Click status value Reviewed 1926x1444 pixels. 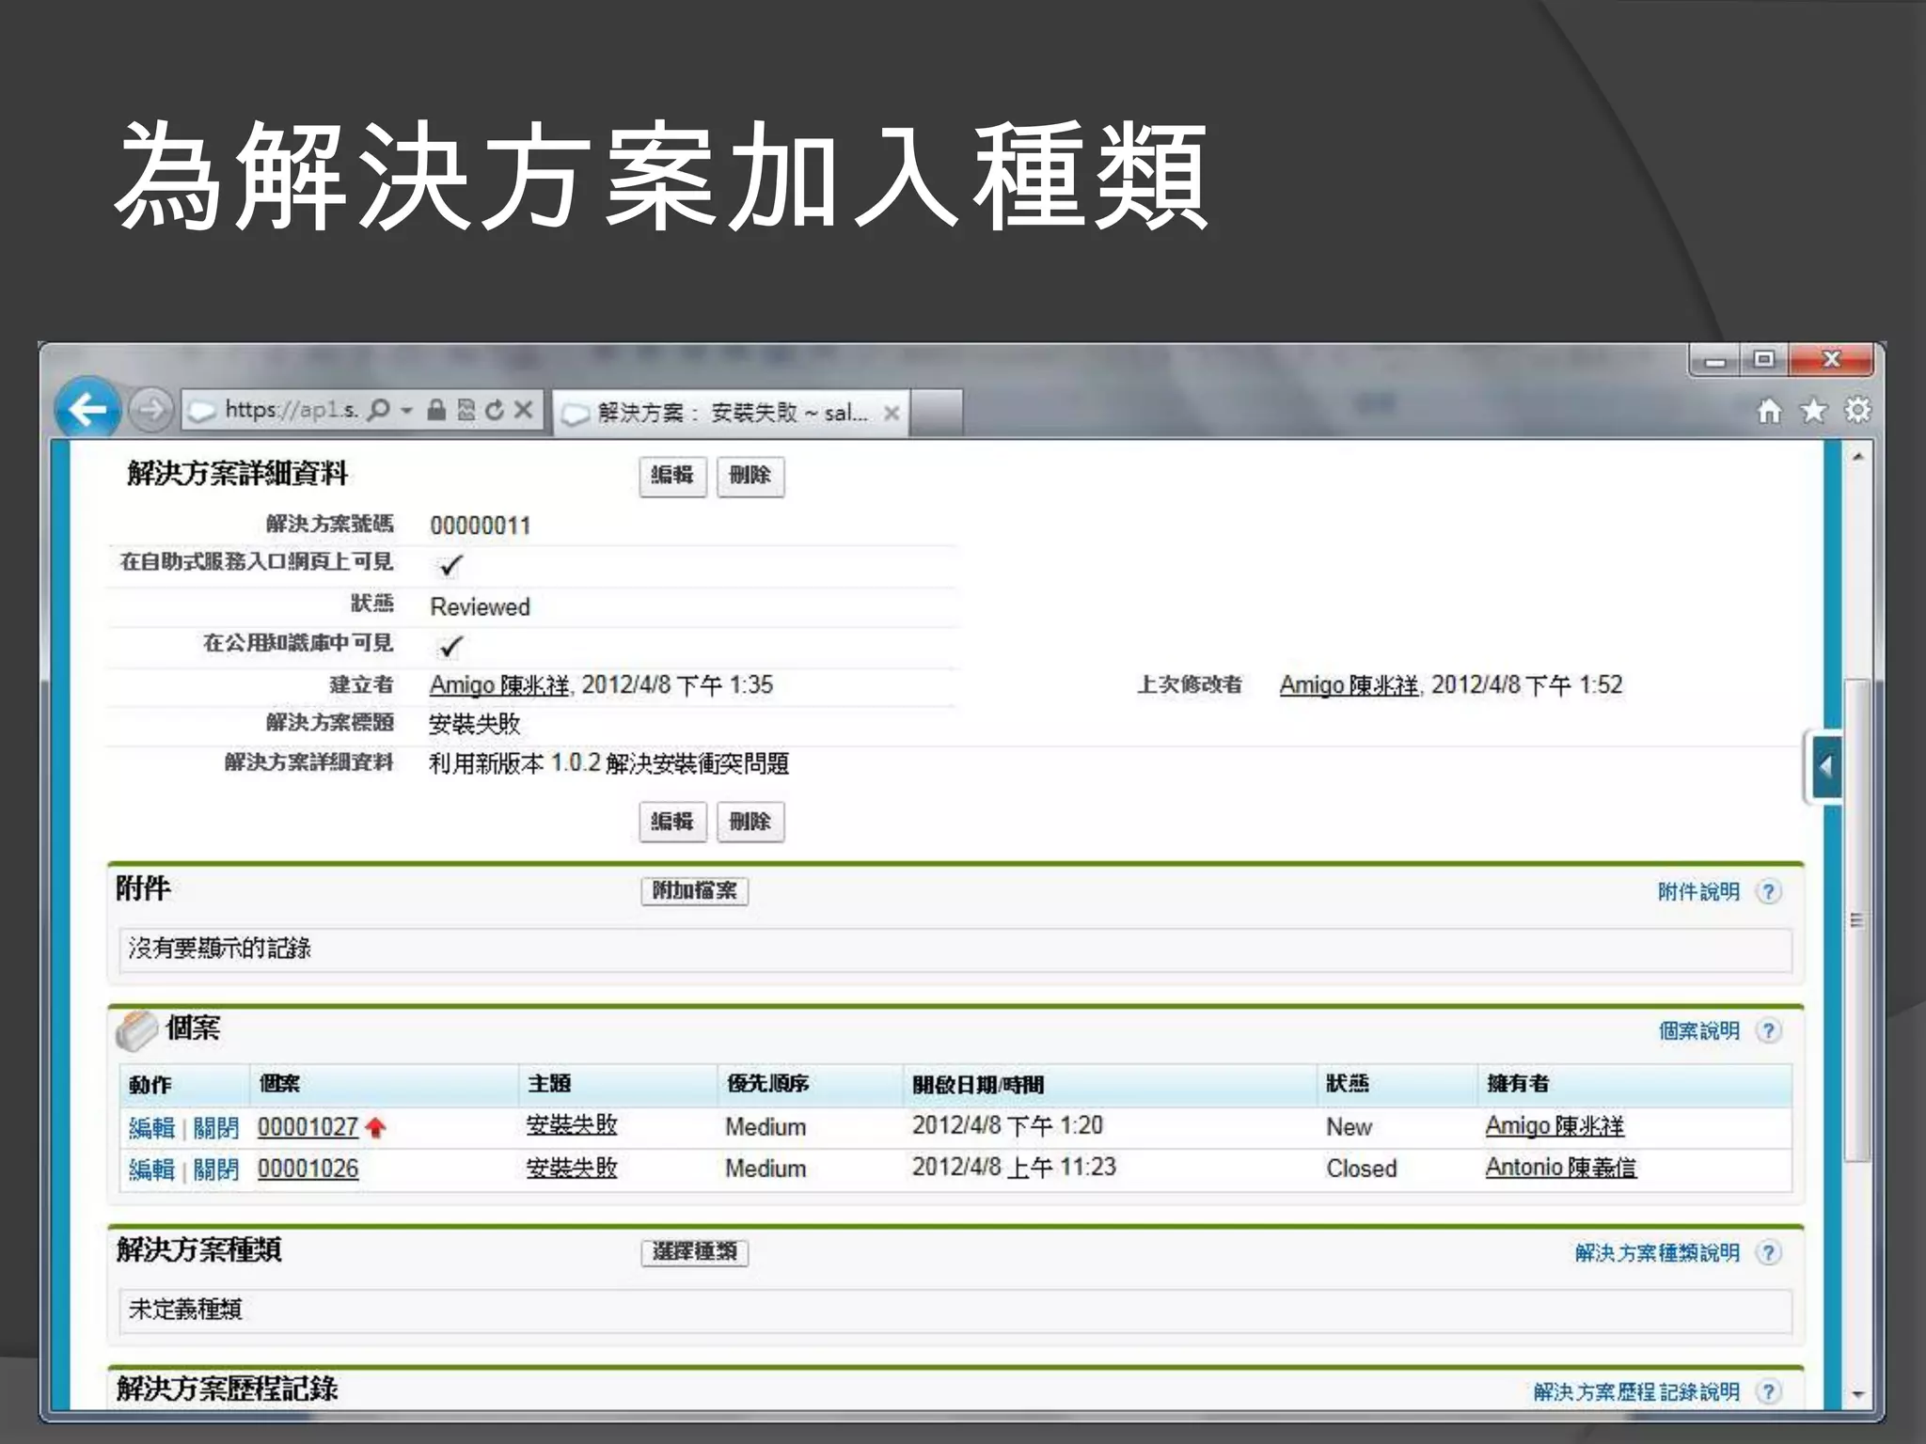(480, 606)
